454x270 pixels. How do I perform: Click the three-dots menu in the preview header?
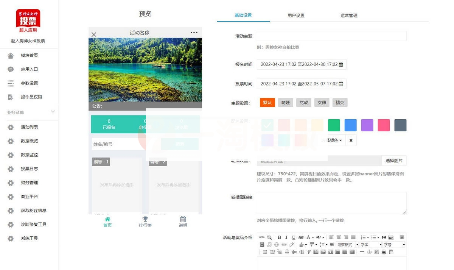pyautogui.click(x=194, y=33)
